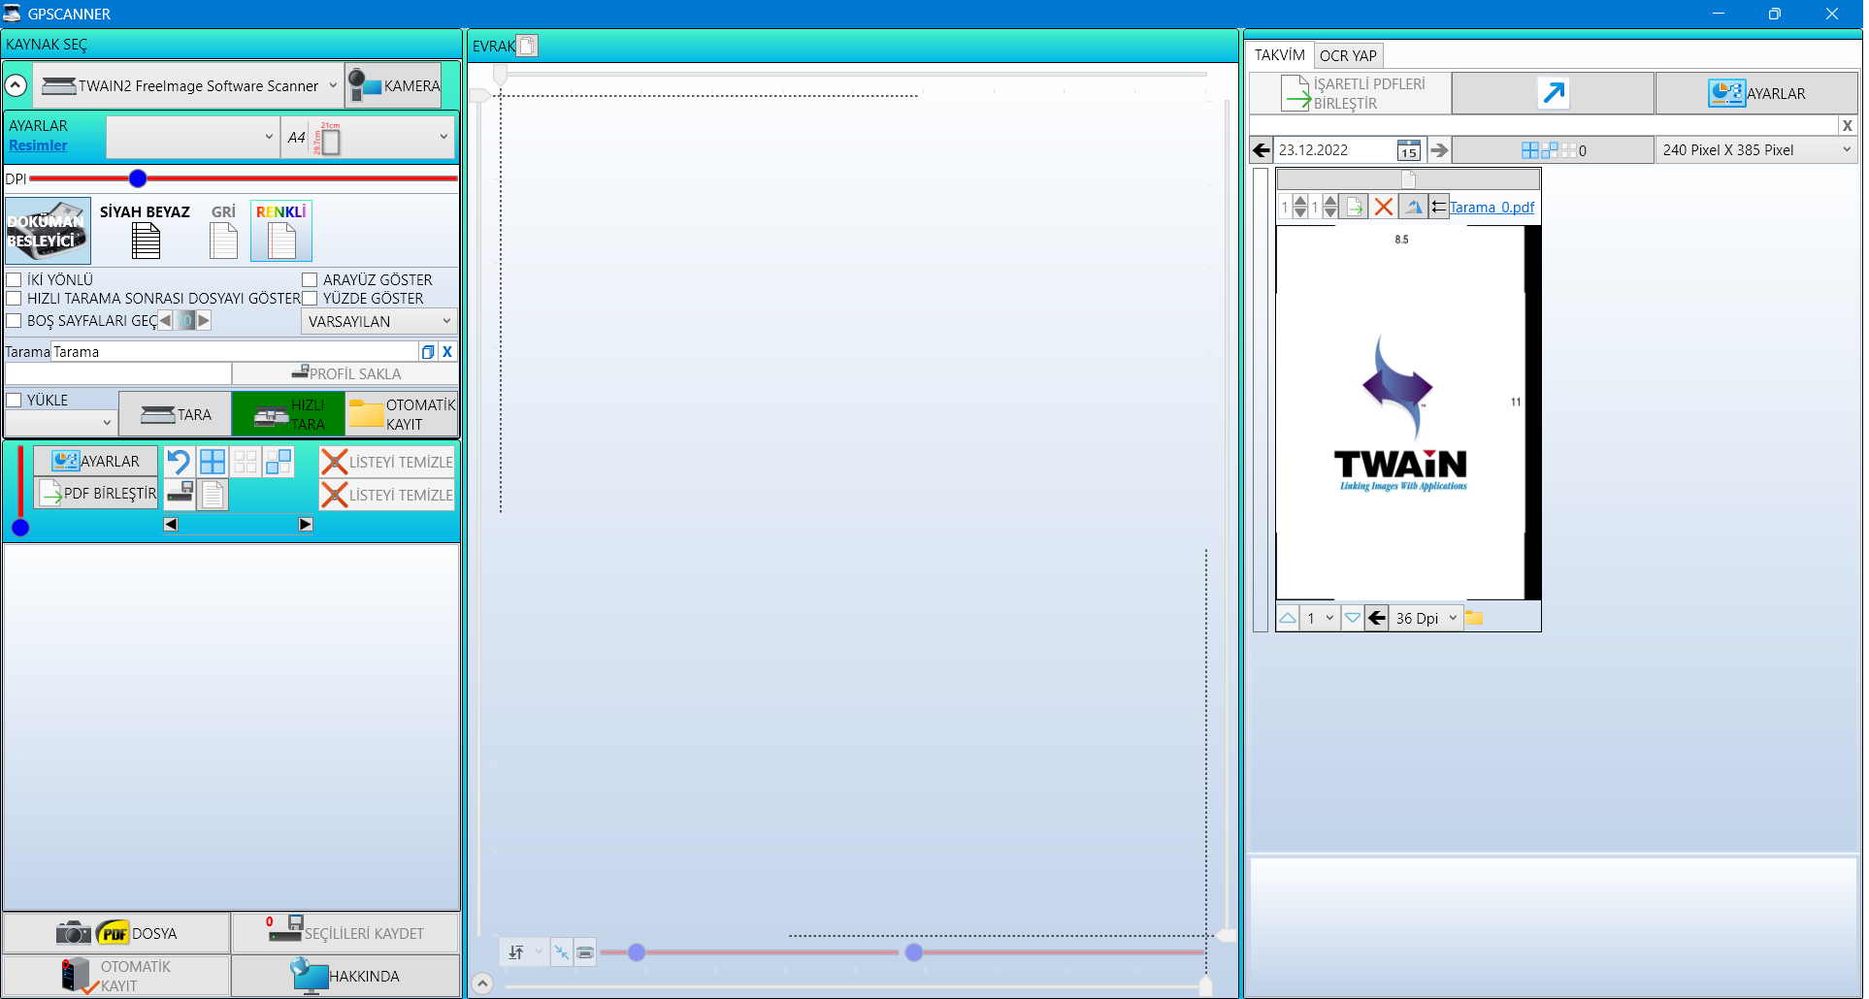Click the TARA scan button
1869x999 pixels.
pos(176,414)
